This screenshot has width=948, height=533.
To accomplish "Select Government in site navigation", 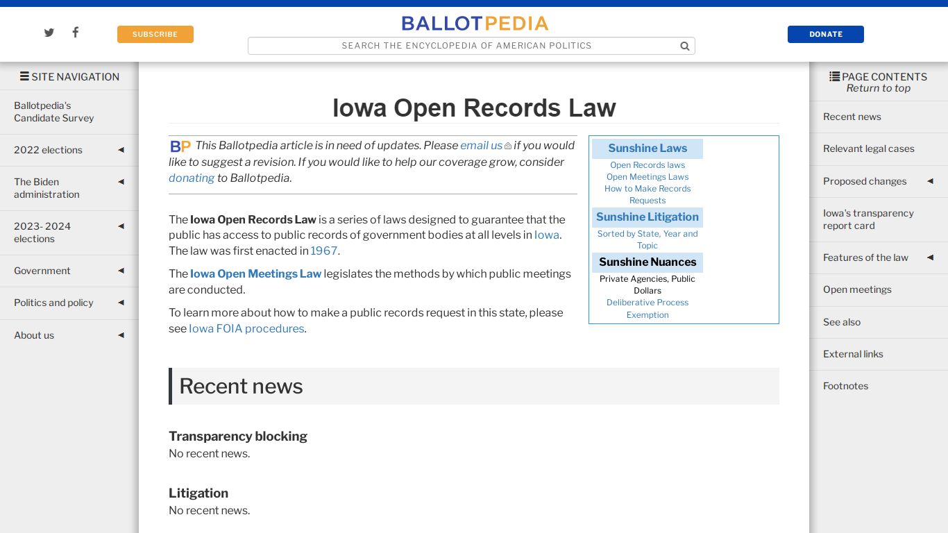I will tap(42, 271).
